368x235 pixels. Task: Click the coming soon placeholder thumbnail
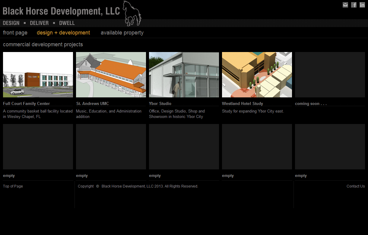[x=330, y=75]
